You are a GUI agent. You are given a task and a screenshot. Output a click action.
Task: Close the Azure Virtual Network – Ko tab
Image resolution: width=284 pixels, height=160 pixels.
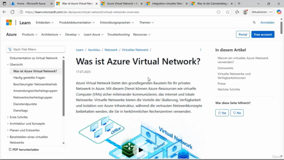point(142,4)
